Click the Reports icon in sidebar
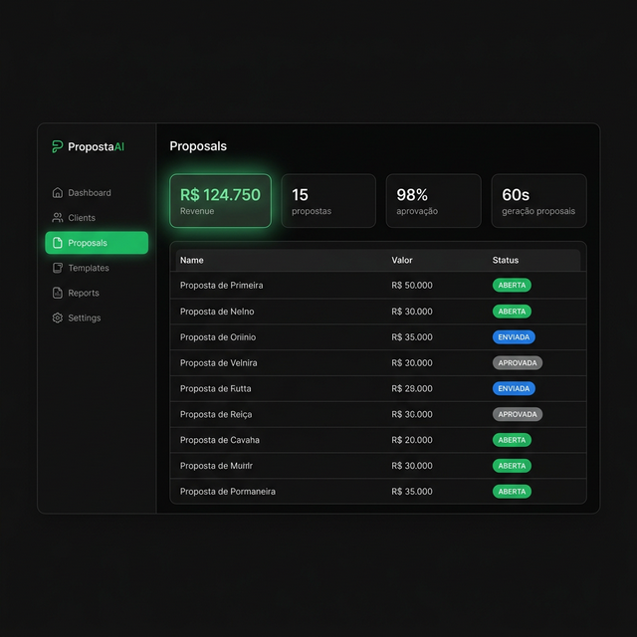This screenshot has width=637, height=637. 58,293
